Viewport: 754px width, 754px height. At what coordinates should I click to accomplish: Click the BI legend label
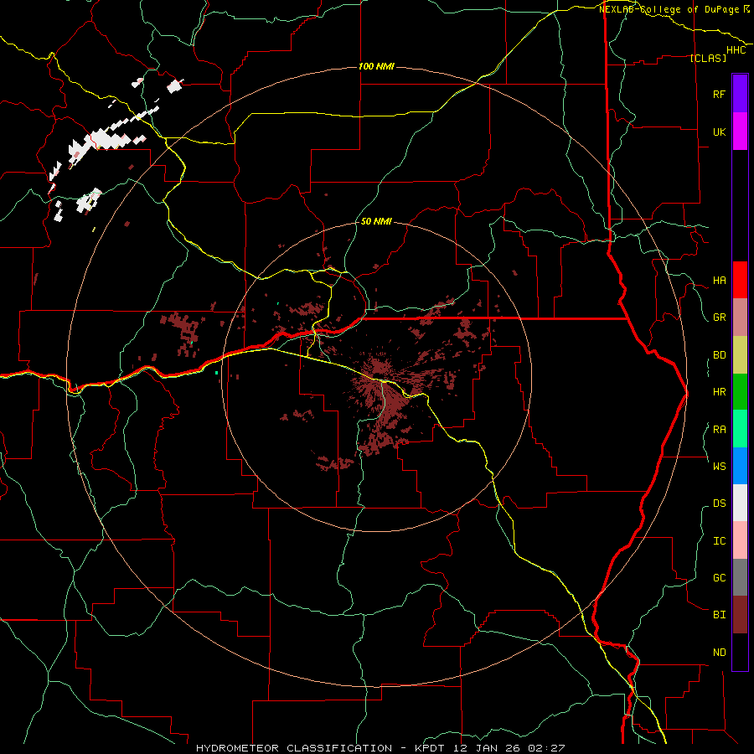tap(719, 615)
